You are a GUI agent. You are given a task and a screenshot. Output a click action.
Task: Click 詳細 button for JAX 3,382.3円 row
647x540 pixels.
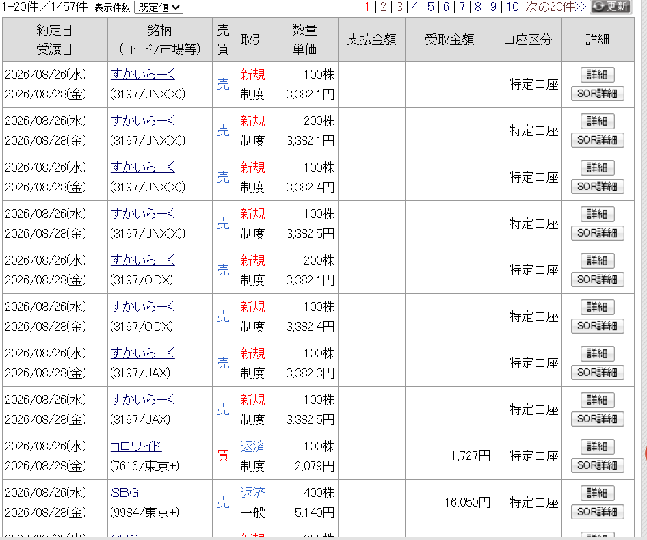point(598,353)
